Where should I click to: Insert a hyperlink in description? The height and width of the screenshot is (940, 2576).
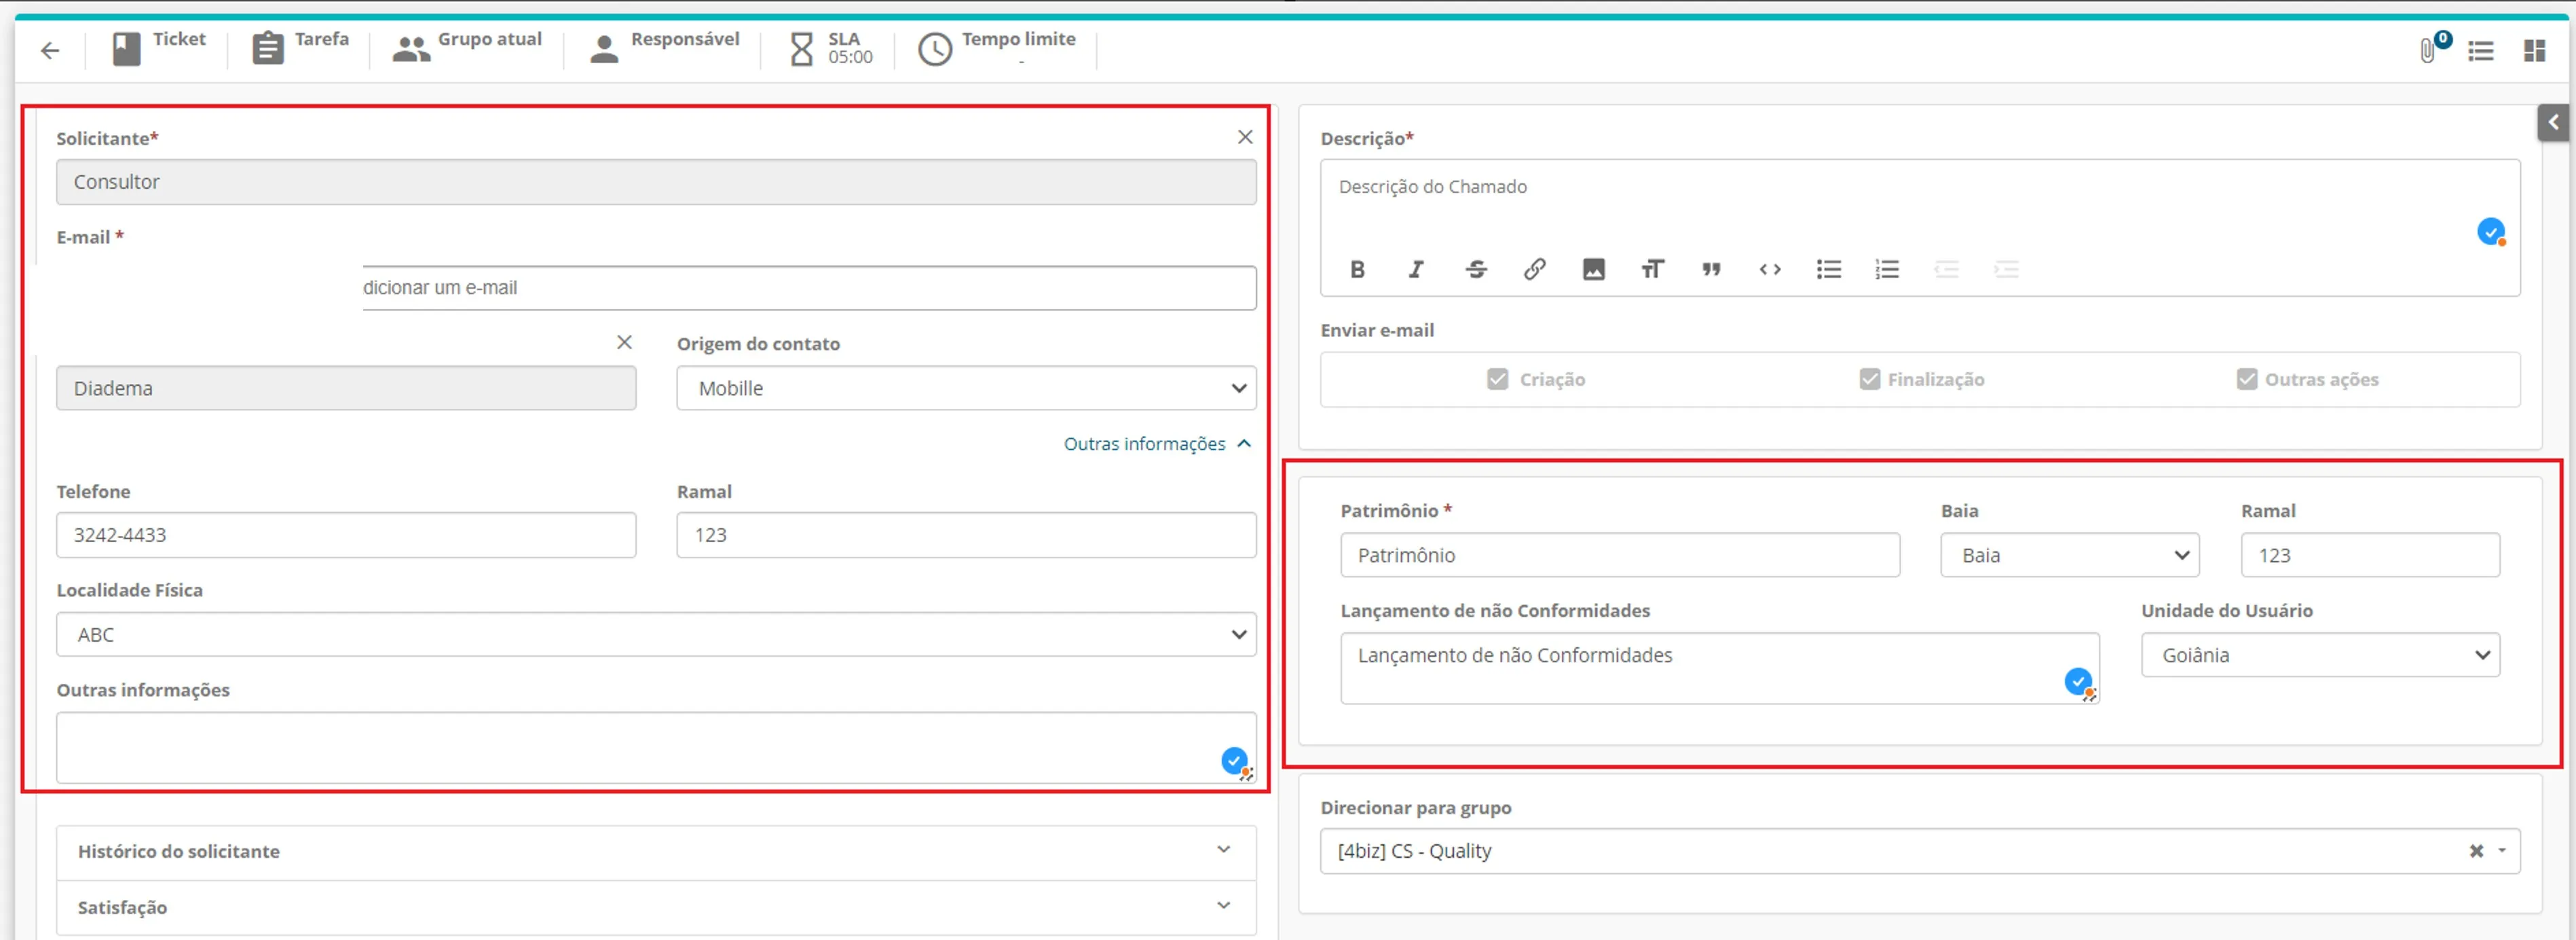pos(1535,269)
